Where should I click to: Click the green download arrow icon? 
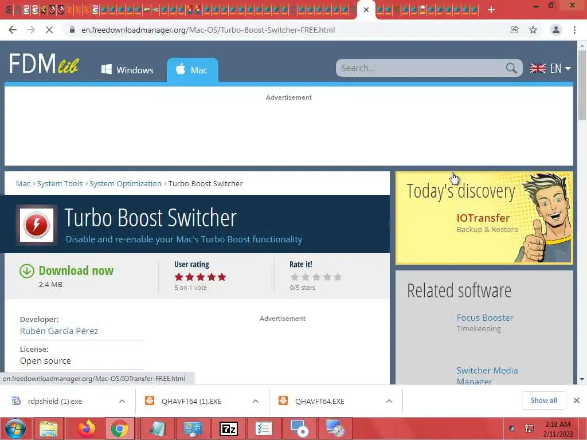point(27,271)
